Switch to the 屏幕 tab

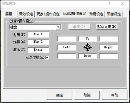click(x=9, y=14)
